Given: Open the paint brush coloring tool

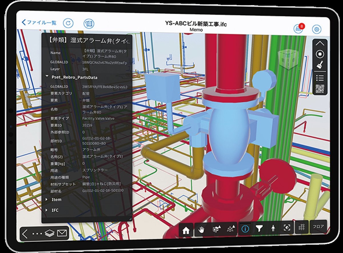Looking at the screenshot, I should coord(320,64).
